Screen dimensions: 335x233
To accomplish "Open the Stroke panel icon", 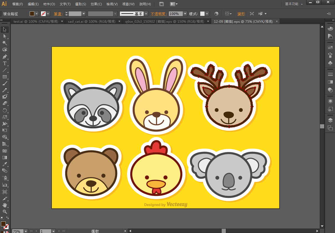I will (330, 74).
